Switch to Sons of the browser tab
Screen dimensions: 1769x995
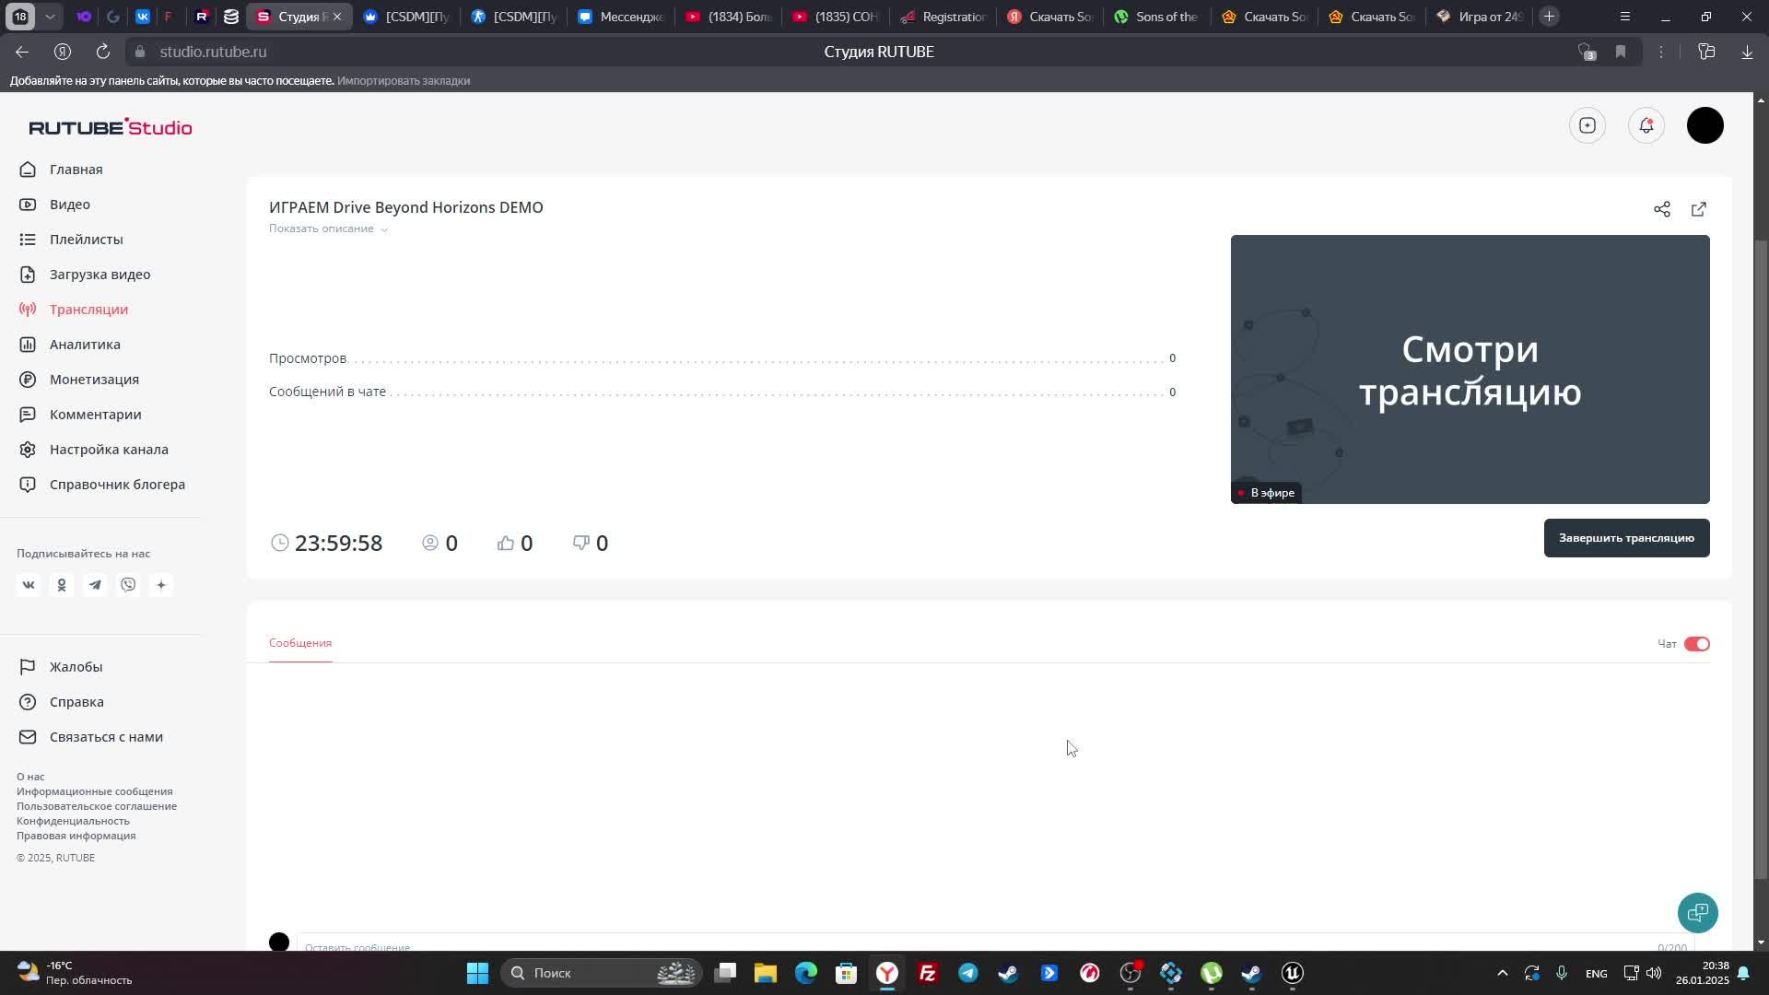pos(1156,17)
